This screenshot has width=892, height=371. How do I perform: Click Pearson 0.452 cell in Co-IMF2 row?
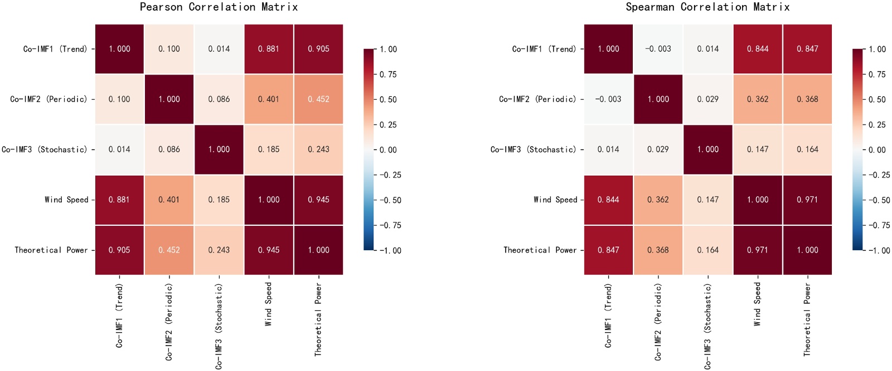(318, 99)
